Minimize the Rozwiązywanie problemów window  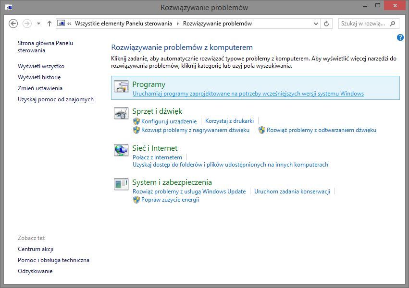tap(365, 6)
